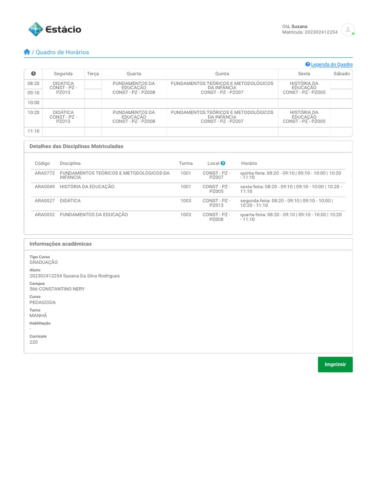
Task: Click the help icon next to Local
Action: [x=223, y=163]
